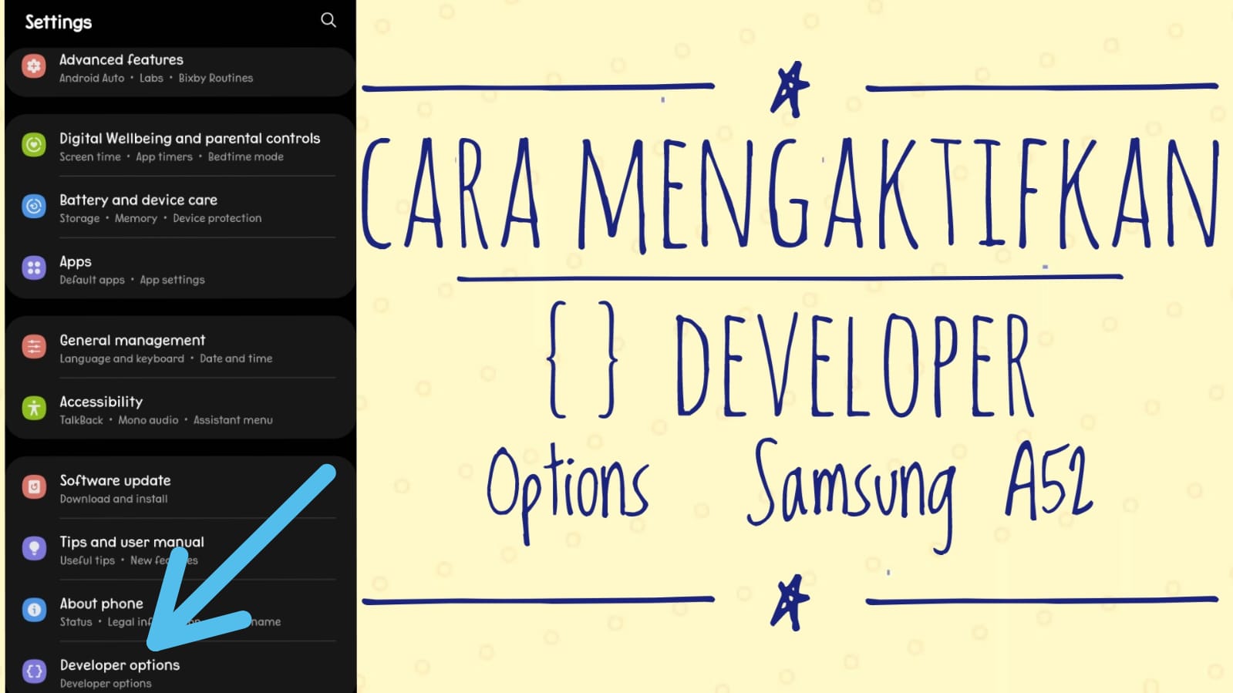Click 'Download and install' subtitle text
1233x693 pixels.
tap(113, 499)
